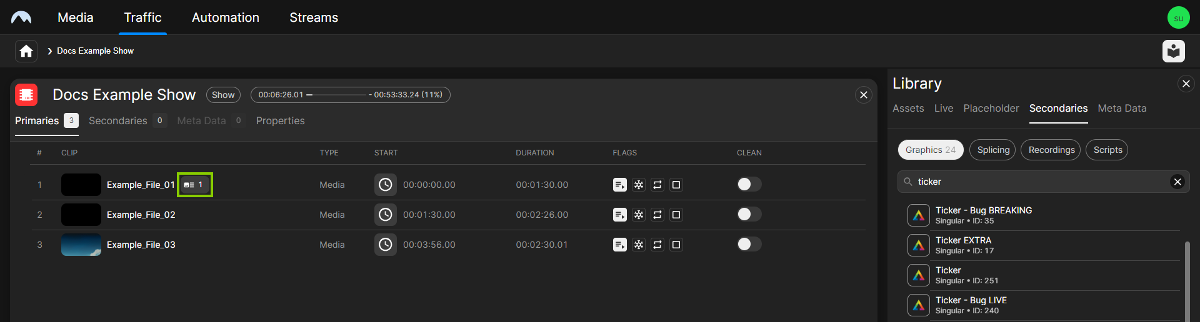Expand the Docs Example Show breadcrumb chevron

coord(50,51)
